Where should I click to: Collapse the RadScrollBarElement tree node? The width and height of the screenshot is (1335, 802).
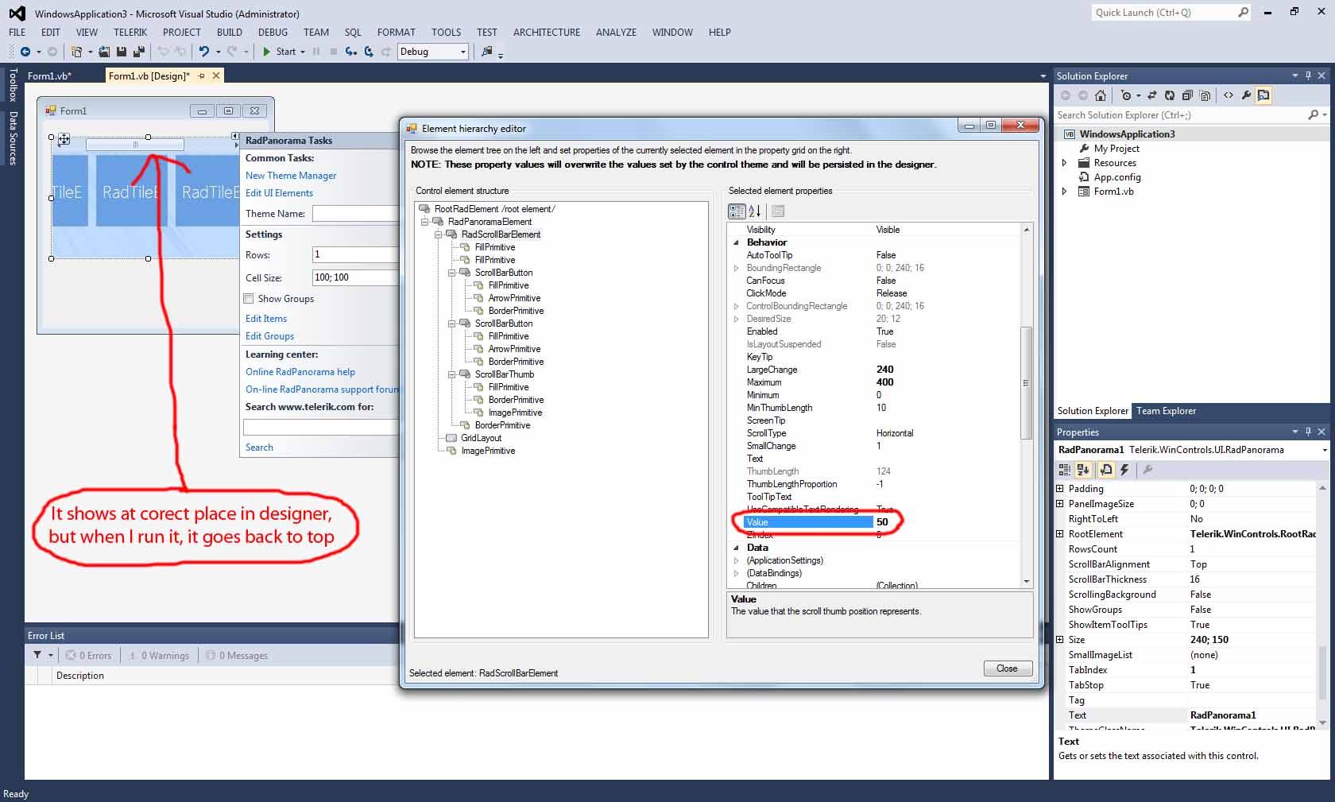[439, 234]
